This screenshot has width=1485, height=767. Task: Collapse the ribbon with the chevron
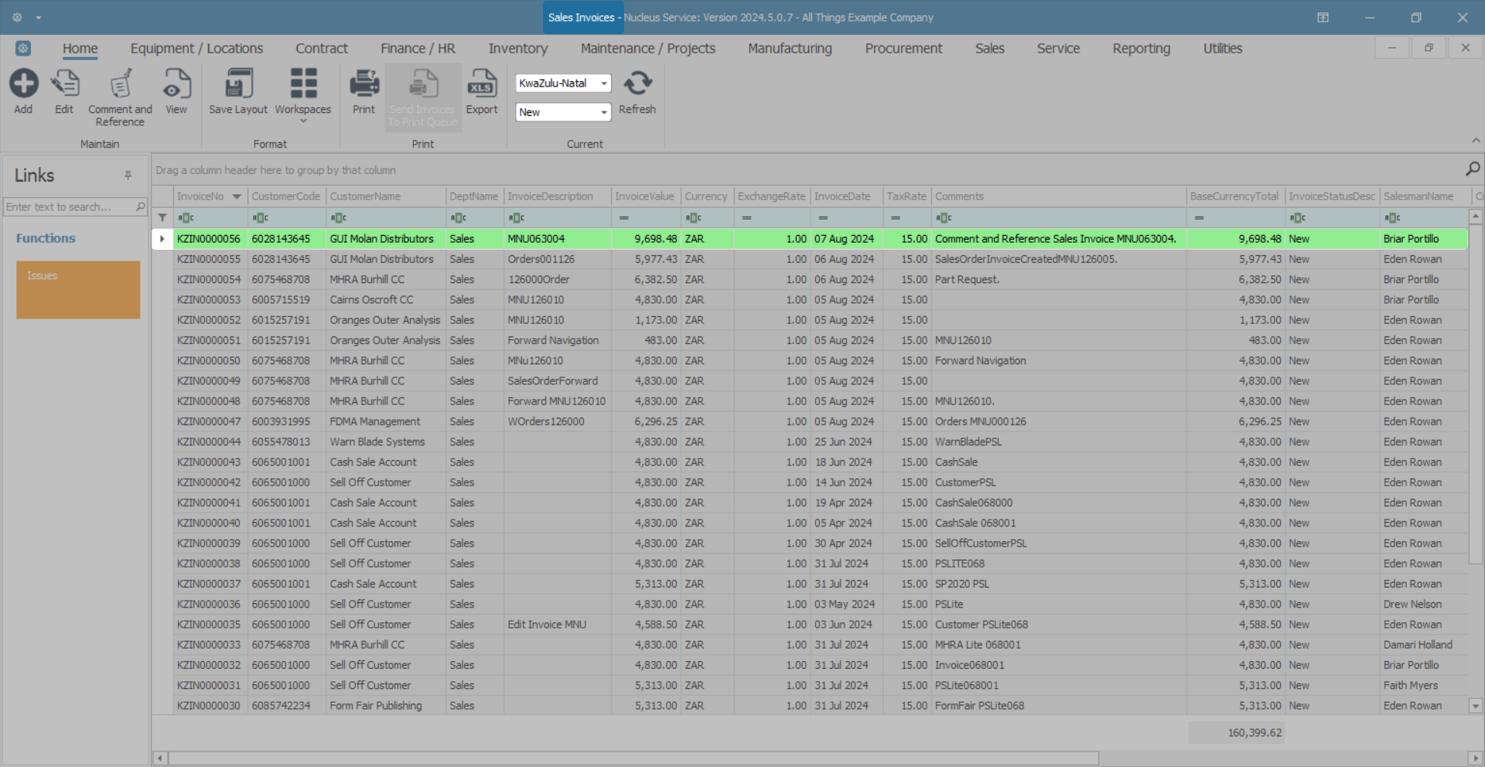point(1476,141)
